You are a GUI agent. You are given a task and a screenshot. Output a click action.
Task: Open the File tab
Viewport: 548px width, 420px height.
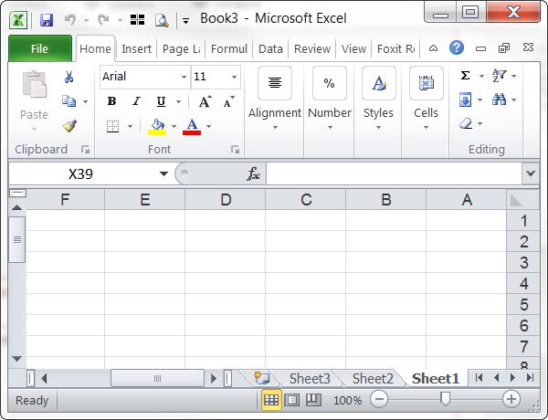[x=40, y=48]
